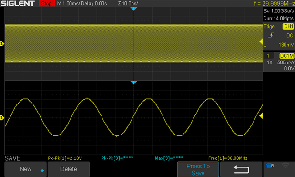Click the upper trigger position marker
295x177 pixels.
pyautogui.click(x=133, y=9)
